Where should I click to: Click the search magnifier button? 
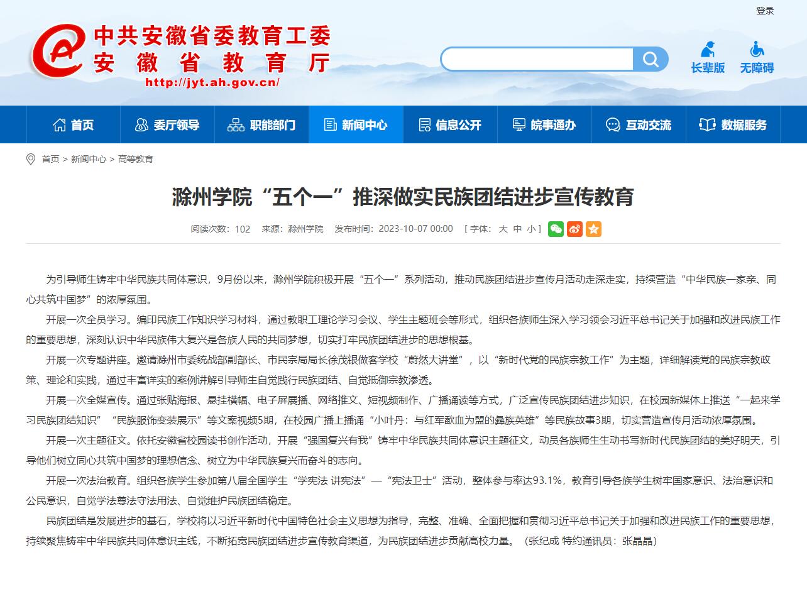[651, 59]
